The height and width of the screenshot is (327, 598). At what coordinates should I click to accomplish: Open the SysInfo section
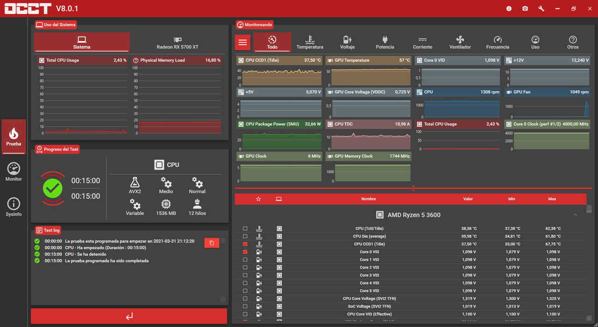click(14, 207)
